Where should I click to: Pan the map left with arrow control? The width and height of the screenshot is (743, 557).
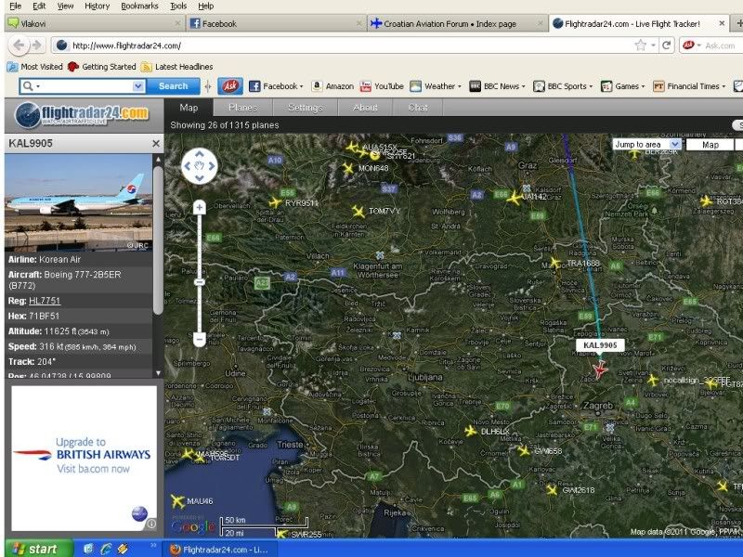188,166
